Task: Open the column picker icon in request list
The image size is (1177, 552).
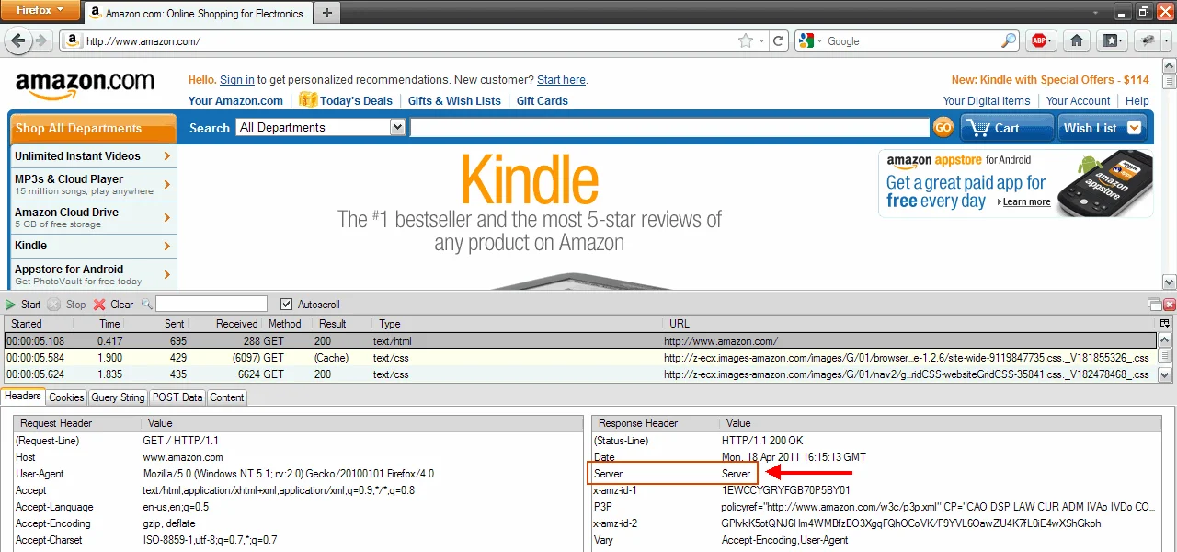Action: tap(1165, 324)
